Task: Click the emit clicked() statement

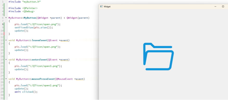Action: pos(26,92)
